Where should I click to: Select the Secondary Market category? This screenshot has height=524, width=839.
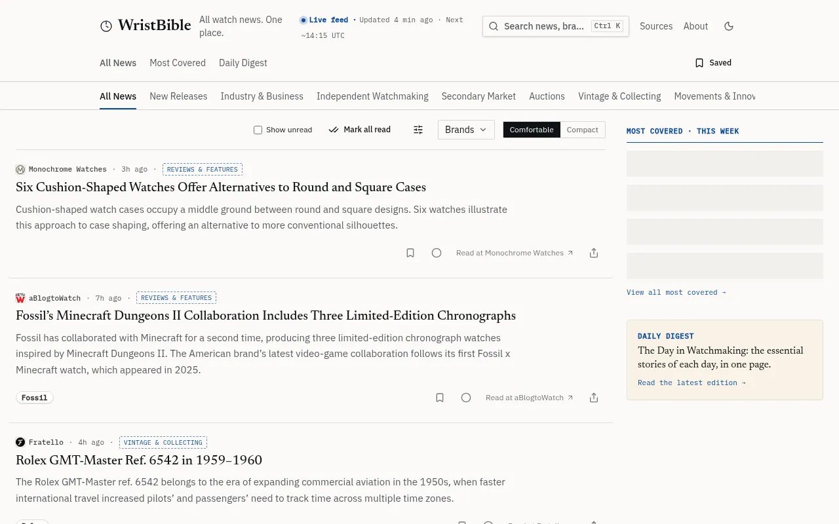478,96
